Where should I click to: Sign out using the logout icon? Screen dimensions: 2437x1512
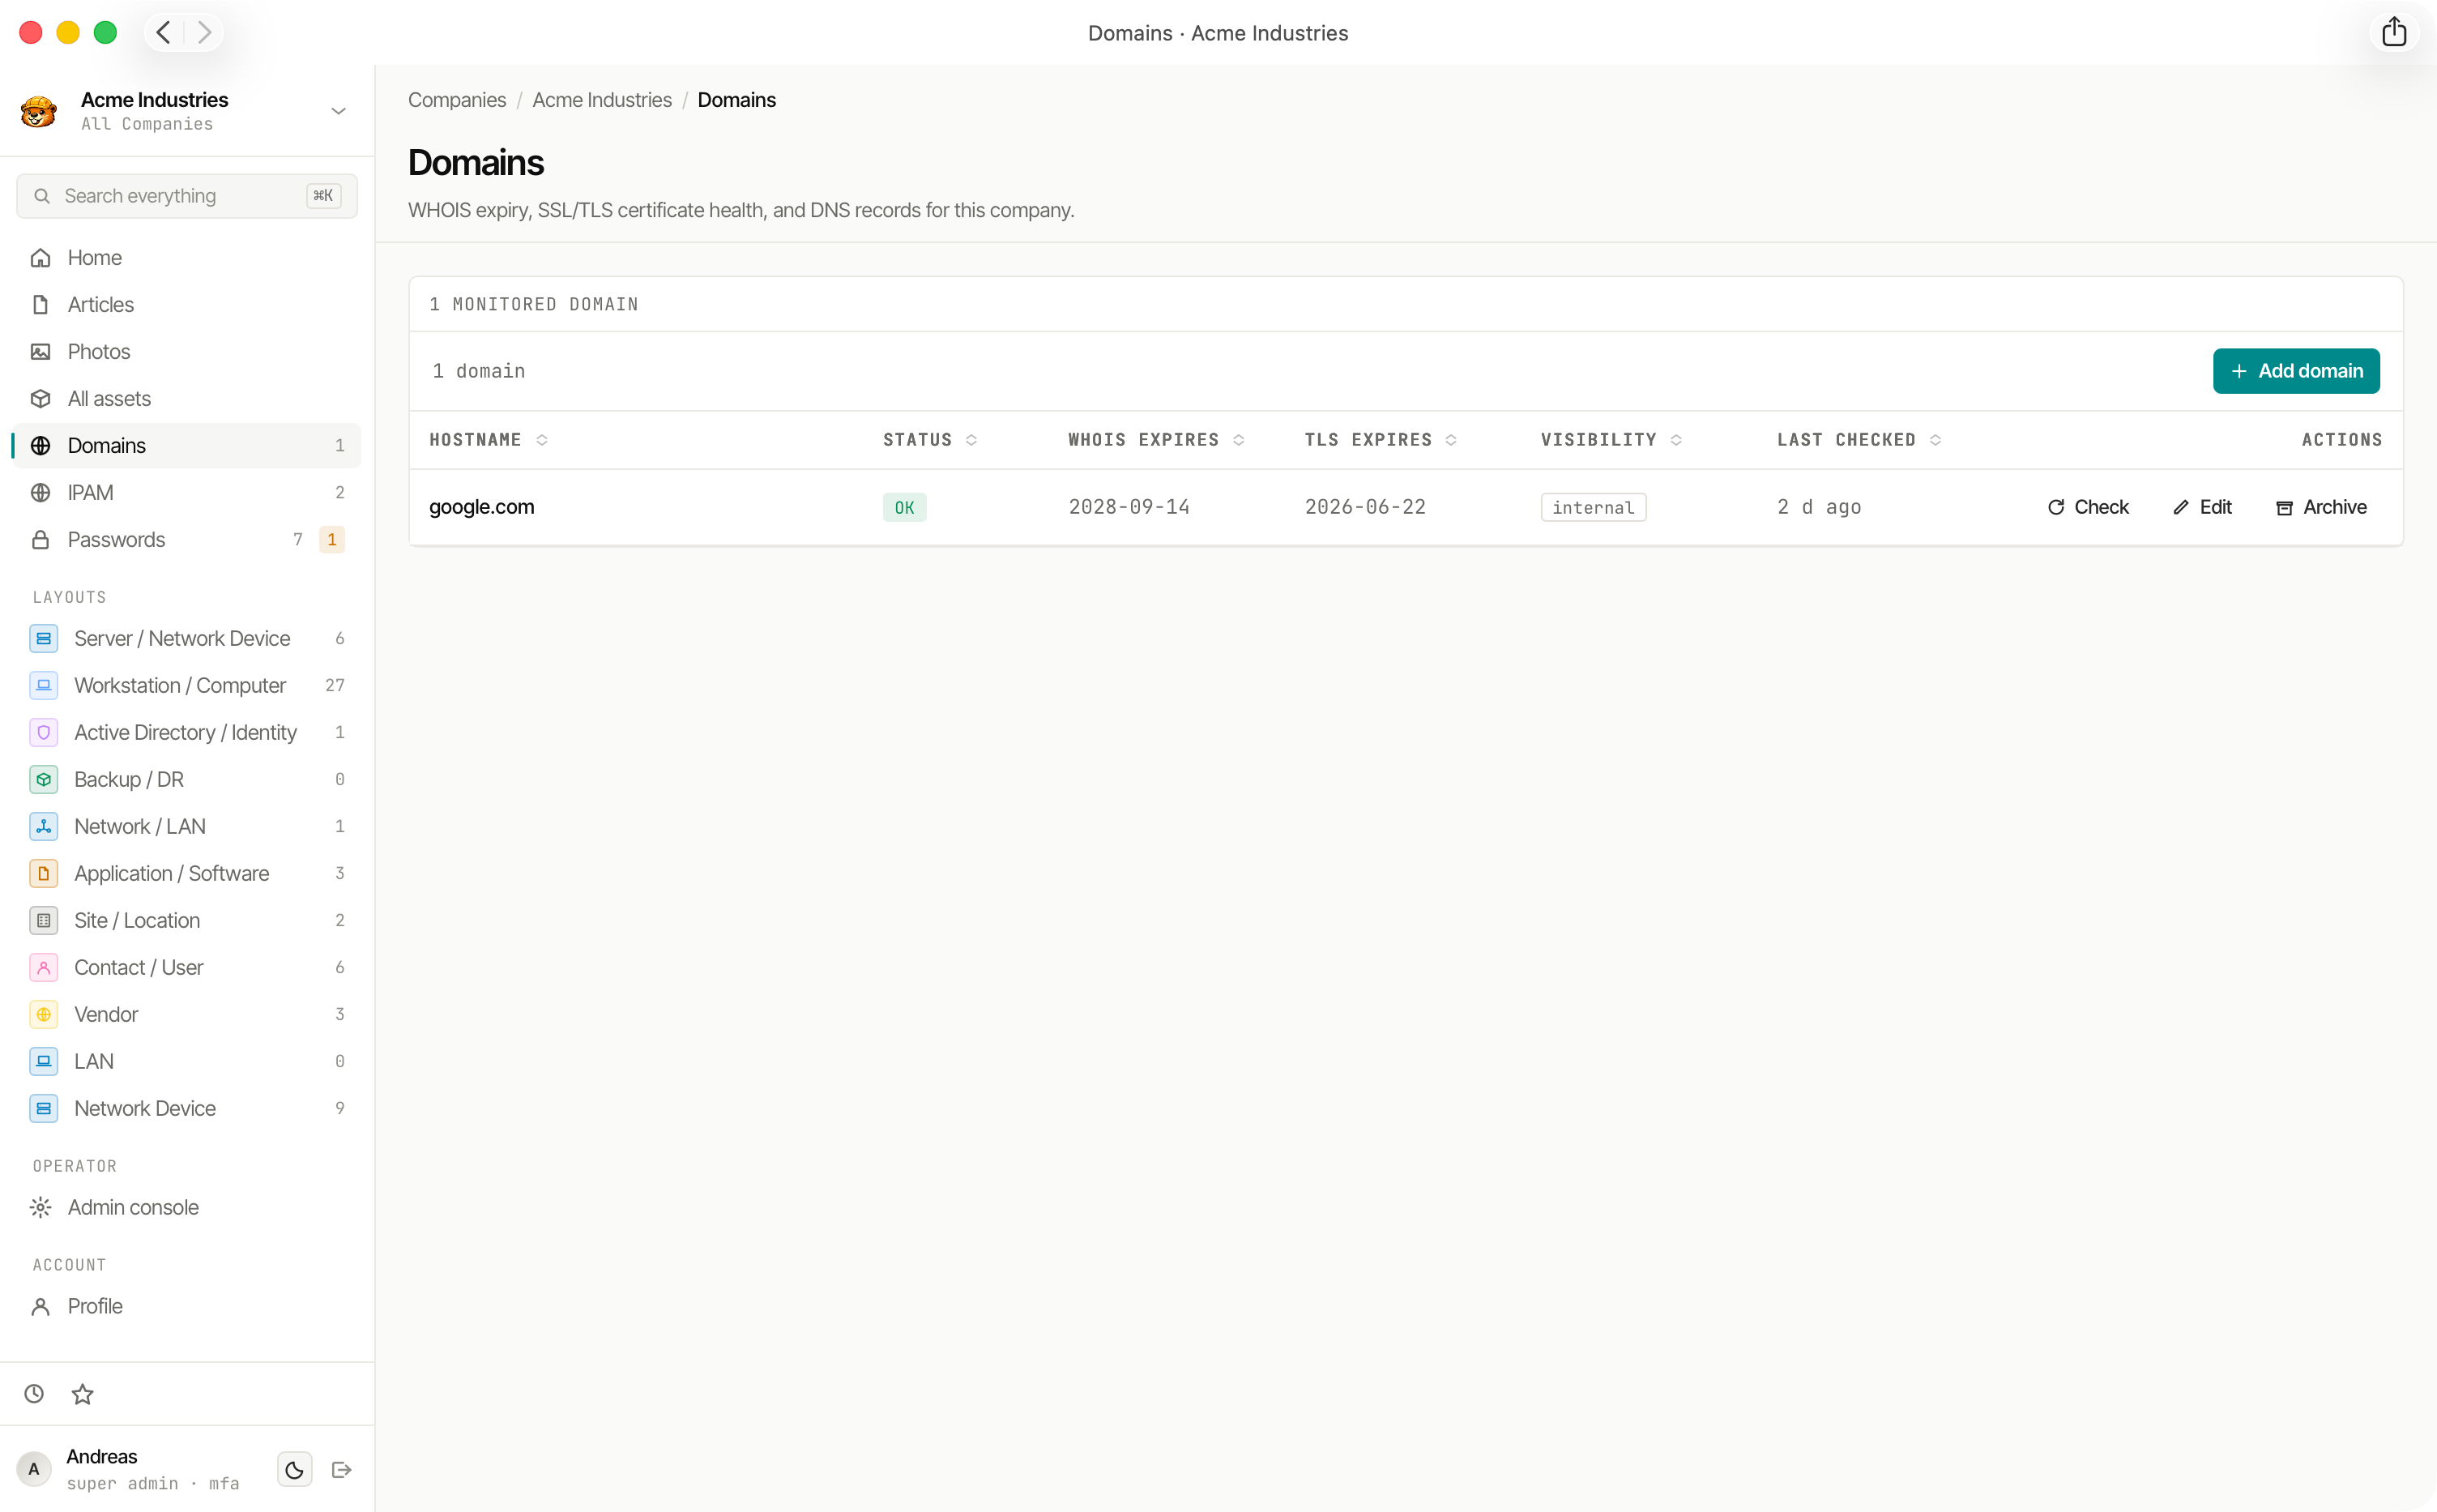pos(342,1470)
